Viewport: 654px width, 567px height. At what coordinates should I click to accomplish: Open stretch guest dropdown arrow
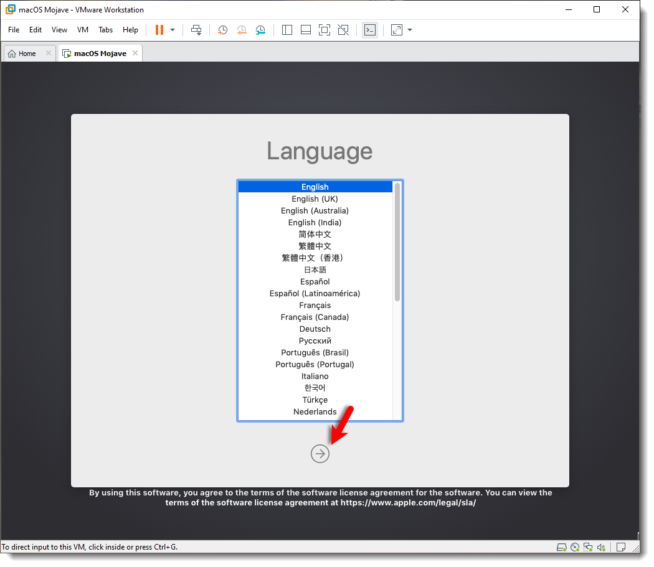tap(410, 30)
